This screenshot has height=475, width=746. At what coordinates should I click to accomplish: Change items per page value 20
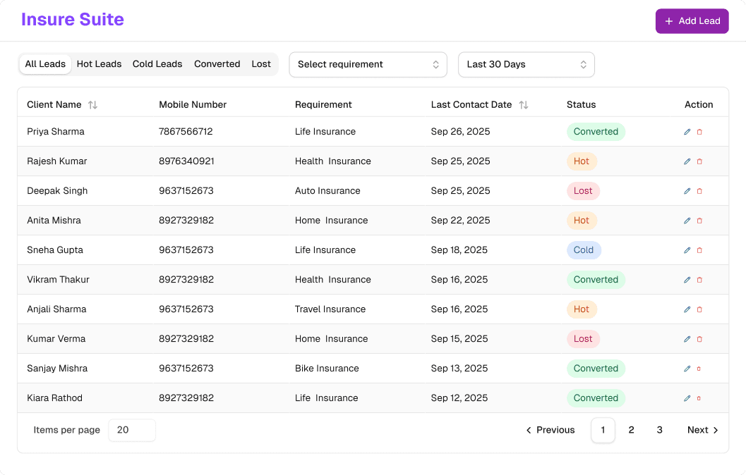(x=132, y=430)
